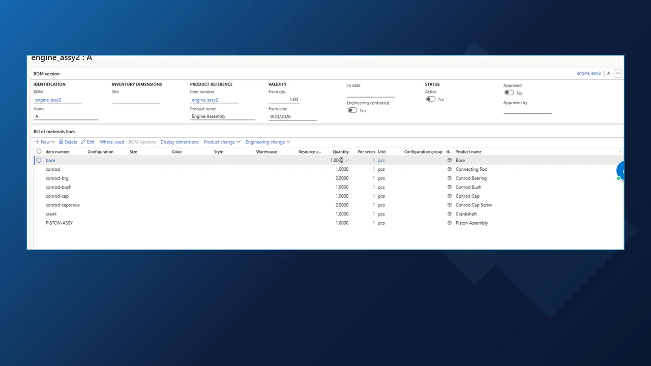
Task: Open the engine_assy2 Item number link
Action: pos(205,100)
